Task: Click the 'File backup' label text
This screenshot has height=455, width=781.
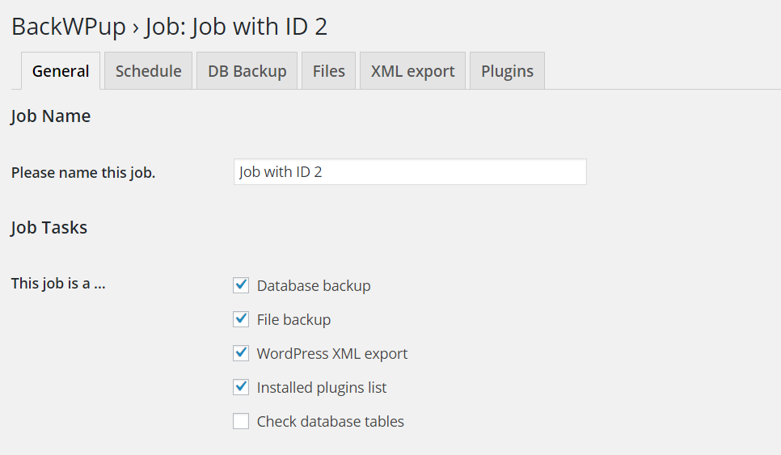Action: click(293, 319)
